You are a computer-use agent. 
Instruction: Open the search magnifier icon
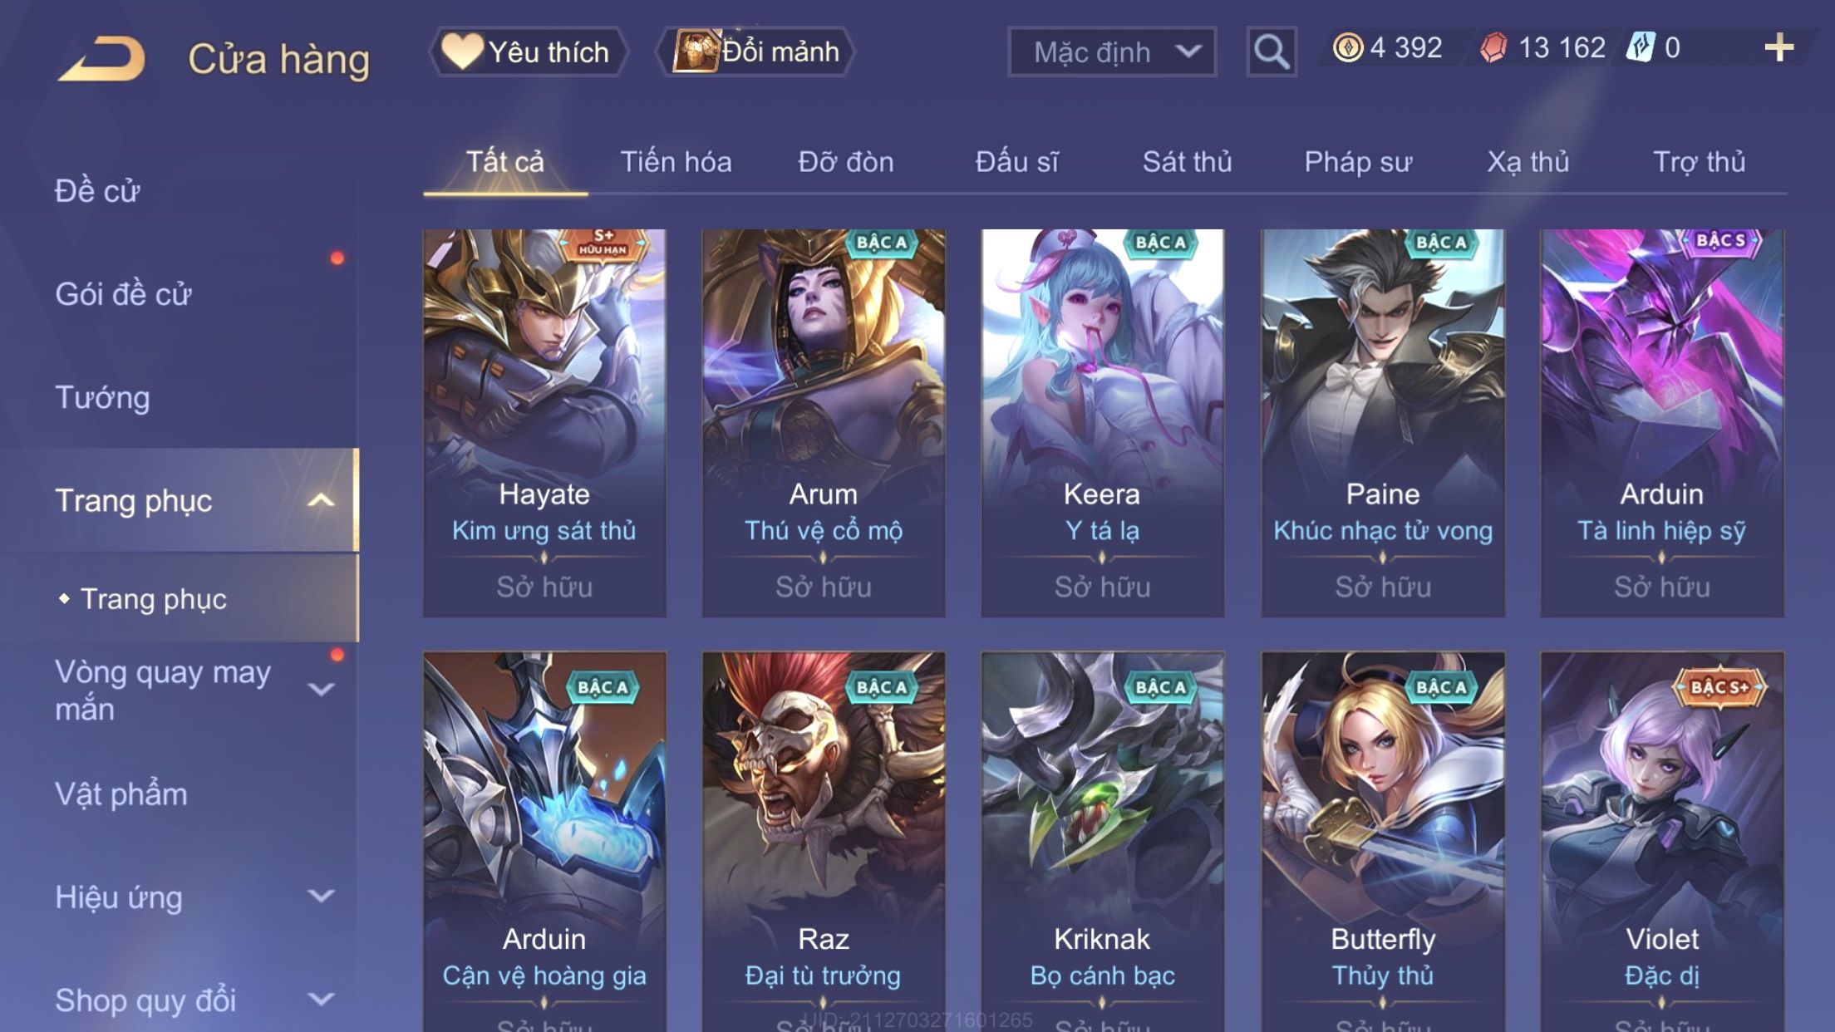(1272, 52)
